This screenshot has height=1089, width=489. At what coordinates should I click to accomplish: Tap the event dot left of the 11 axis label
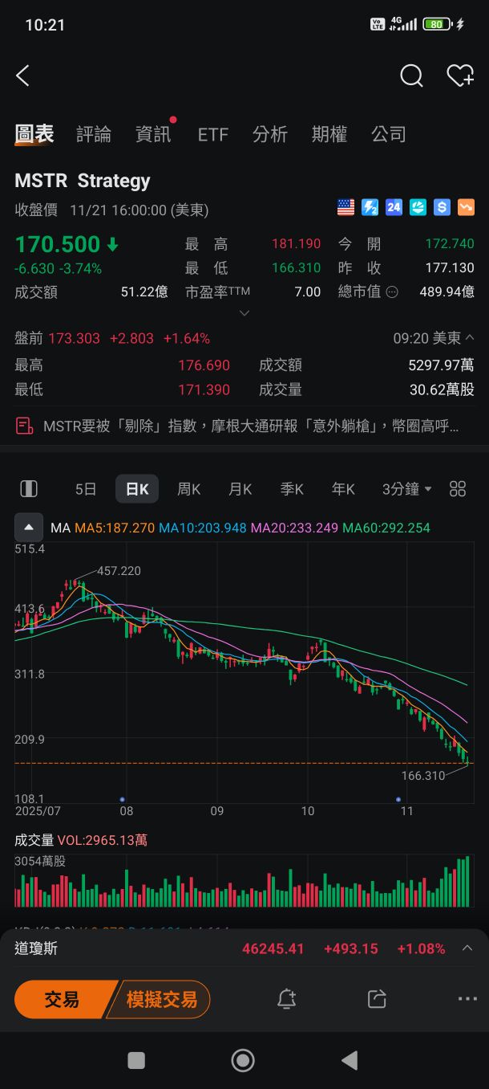pyautogui.click(x=398, y=799)
